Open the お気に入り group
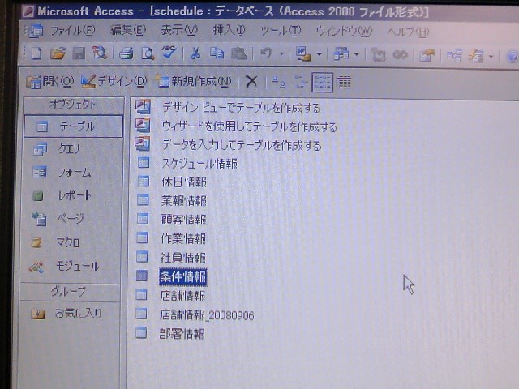This screenshot has width=519, height=389. coord(66,314)
